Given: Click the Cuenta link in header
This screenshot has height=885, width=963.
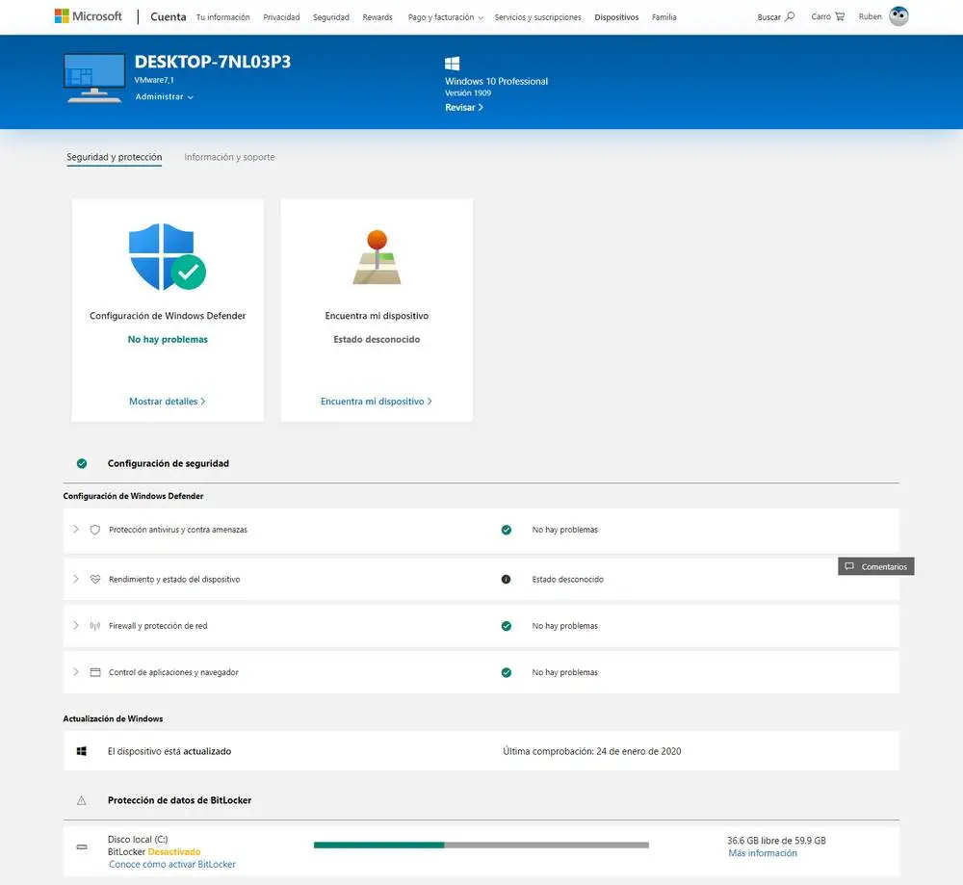Looking at the screenshot, I should 169,16.
